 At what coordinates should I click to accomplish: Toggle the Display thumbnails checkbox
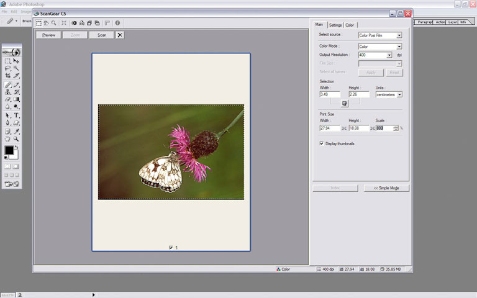(322, 143)
